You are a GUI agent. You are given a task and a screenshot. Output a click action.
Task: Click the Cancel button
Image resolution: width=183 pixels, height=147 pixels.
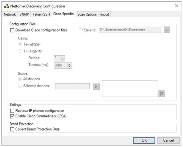tap(168, 141)
